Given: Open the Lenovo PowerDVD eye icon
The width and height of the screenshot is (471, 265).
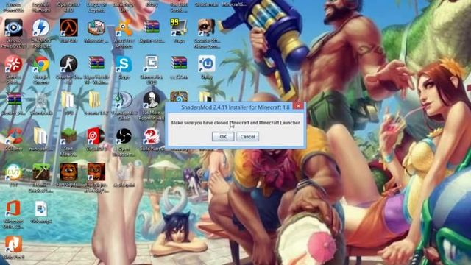Looking at the screenshot, I should [13, 28].
